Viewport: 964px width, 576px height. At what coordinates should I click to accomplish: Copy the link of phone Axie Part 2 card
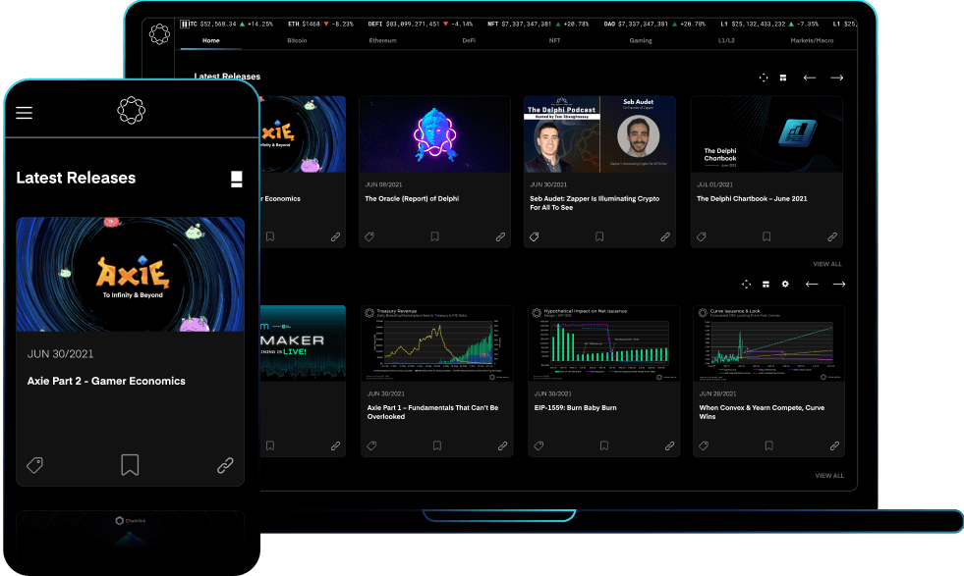pos(225,465)
